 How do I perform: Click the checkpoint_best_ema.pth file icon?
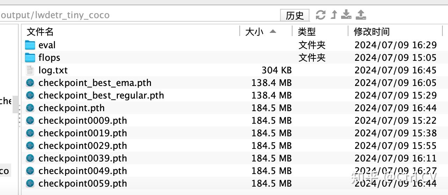tap(30, 83)
